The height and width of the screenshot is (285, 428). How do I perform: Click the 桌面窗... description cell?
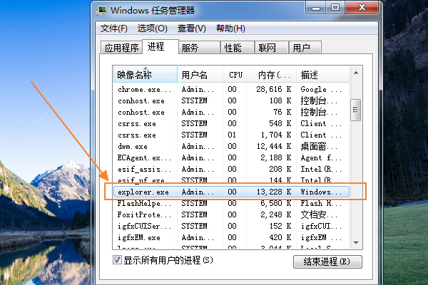tap(319, 147)
